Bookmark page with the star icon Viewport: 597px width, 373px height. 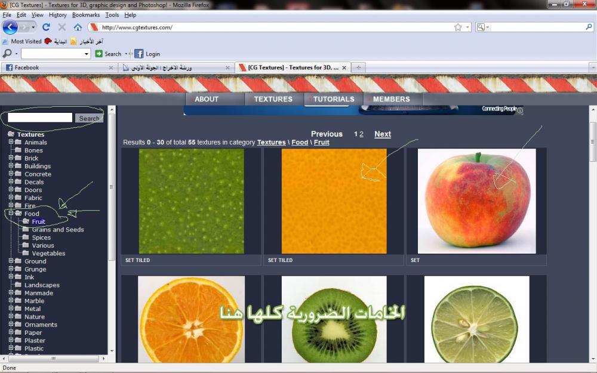click(x=458, y=27)
